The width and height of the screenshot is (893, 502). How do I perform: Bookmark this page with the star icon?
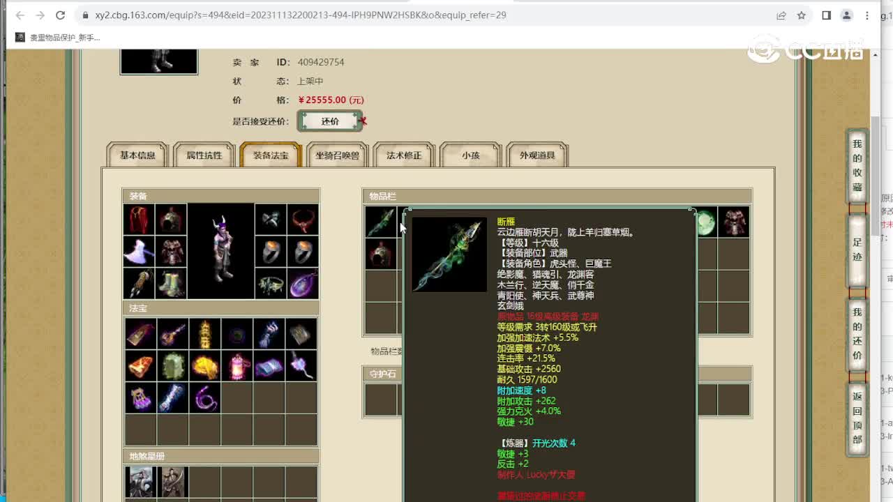coord(802,15)
